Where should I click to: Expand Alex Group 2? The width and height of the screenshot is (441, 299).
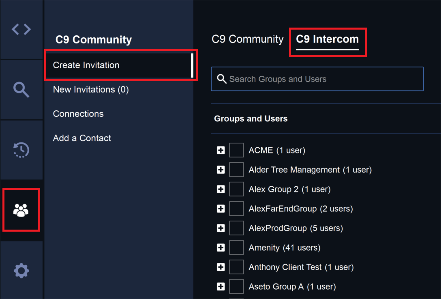(221, 189)
